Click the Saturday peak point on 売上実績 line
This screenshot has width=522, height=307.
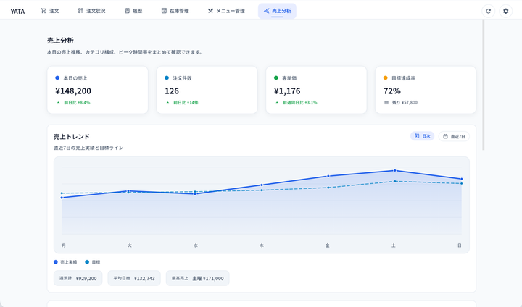(x=395, y=170)
